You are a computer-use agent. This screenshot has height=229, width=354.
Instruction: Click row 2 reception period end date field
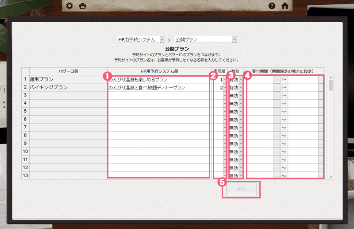click(x=303, y=88)
